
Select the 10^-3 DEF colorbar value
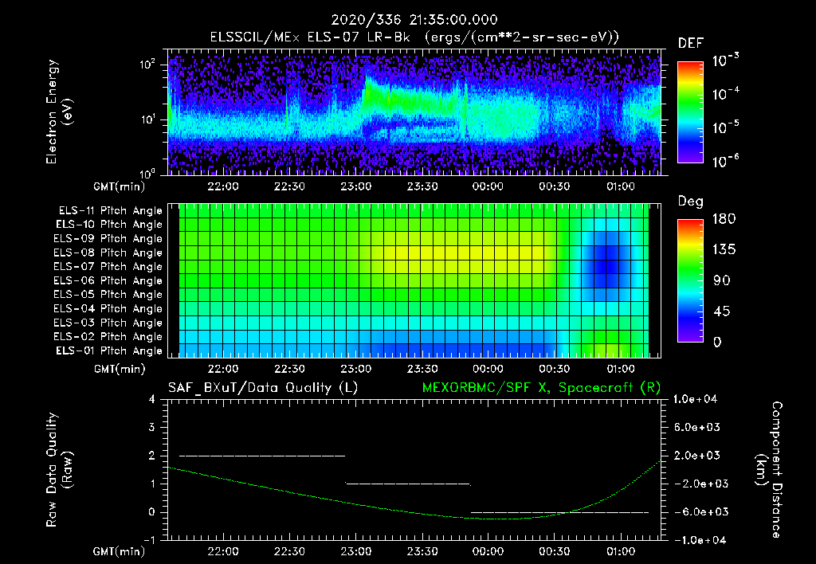tap(726, 61)
